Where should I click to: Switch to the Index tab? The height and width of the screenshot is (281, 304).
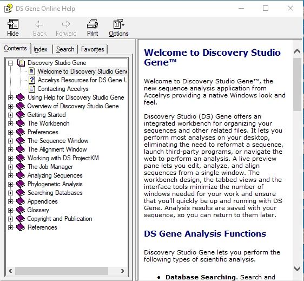click(41, 49)
